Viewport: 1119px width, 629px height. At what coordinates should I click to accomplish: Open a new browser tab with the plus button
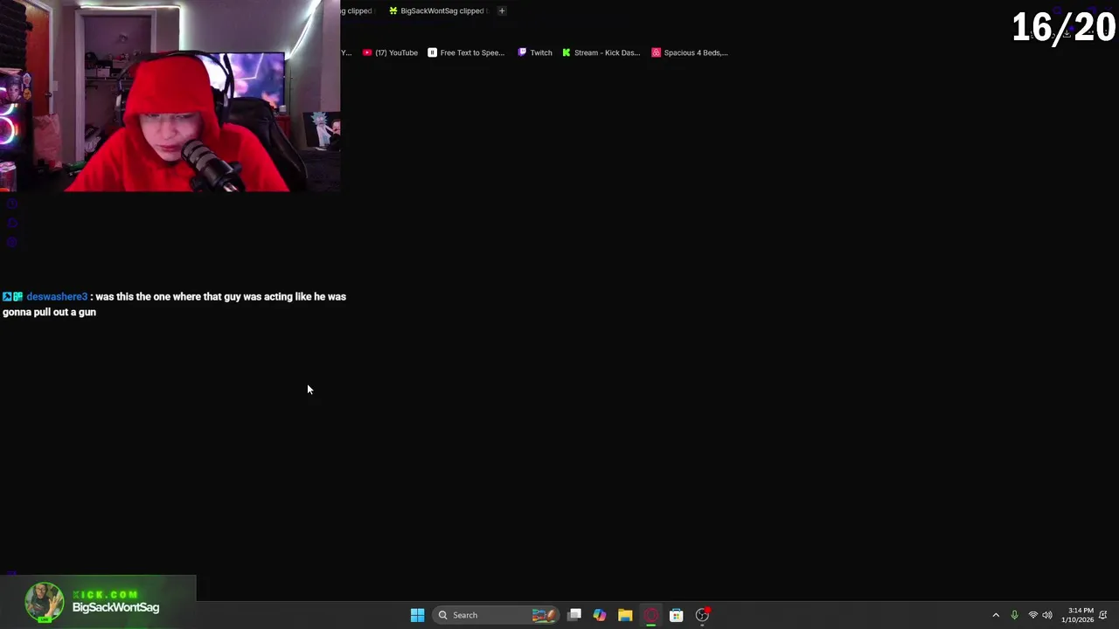point(502,10)
